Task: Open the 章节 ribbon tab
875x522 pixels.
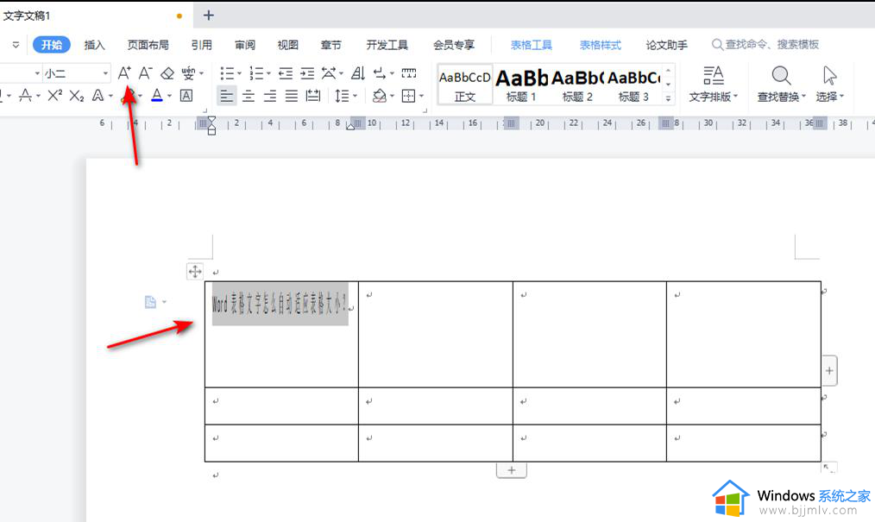Action: click(x=330, y=45)
